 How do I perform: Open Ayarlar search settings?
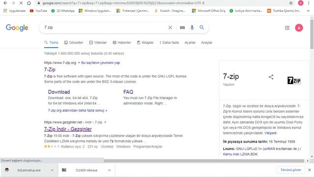point(190,43)
